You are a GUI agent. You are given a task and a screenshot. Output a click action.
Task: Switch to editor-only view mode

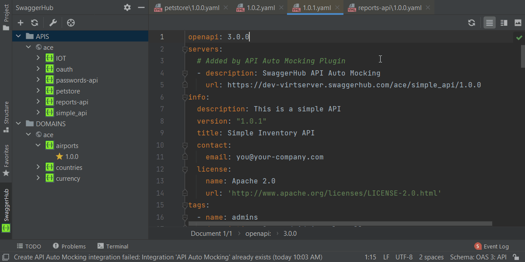[x=490, y=23]
